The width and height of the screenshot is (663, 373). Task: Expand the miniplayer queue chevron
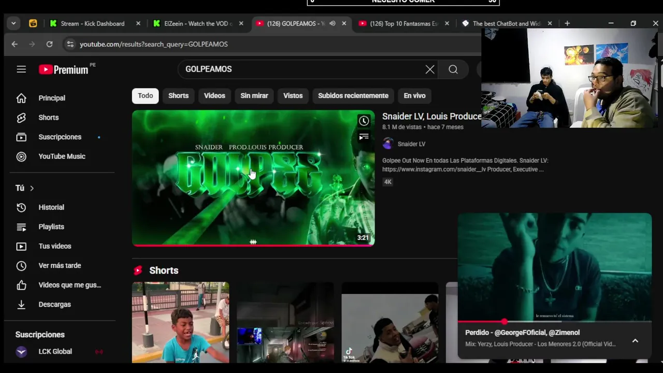(x=635, y=341)
